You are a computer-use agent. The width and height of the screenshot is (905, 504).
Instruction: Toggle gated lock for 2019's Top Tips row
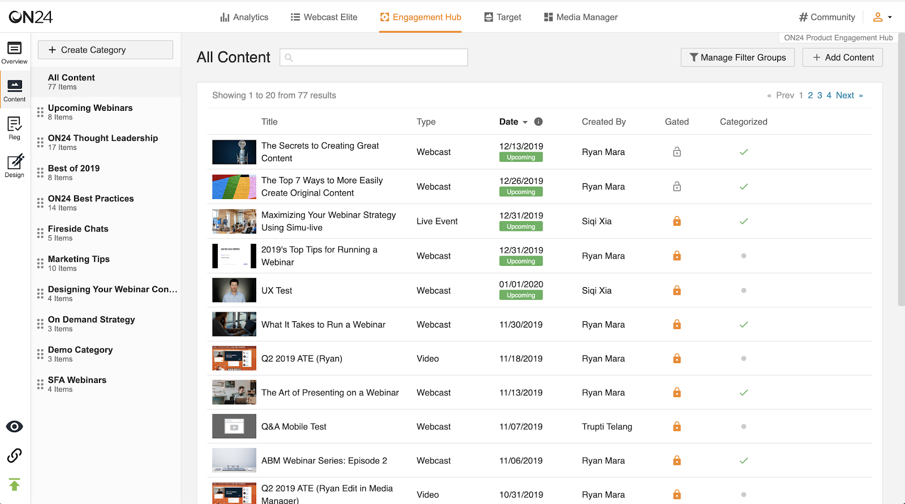[677, 256]
